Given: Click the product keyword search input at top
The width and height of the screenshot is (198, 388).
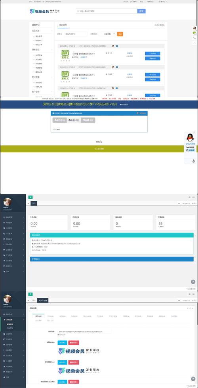Looking at the screenshot, I should 107,11.
